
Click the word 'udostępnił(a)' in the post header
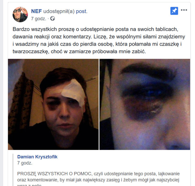(59, 12)
